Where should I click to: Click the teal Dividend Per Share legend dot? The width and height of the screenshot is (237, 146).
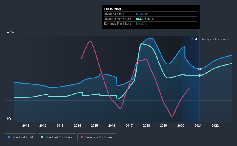[42, 137]
